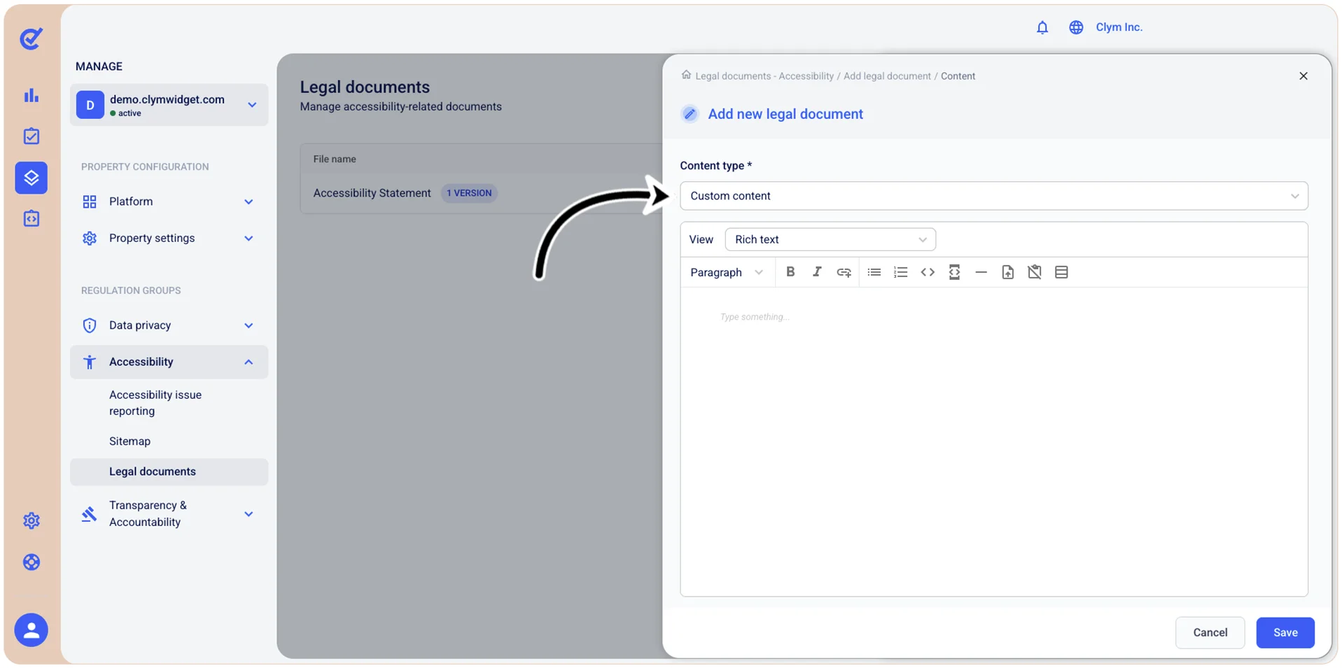Screen dimensions: 1342x668
Task: Click the table rows toolbar icon
Action: point(1061,272)
